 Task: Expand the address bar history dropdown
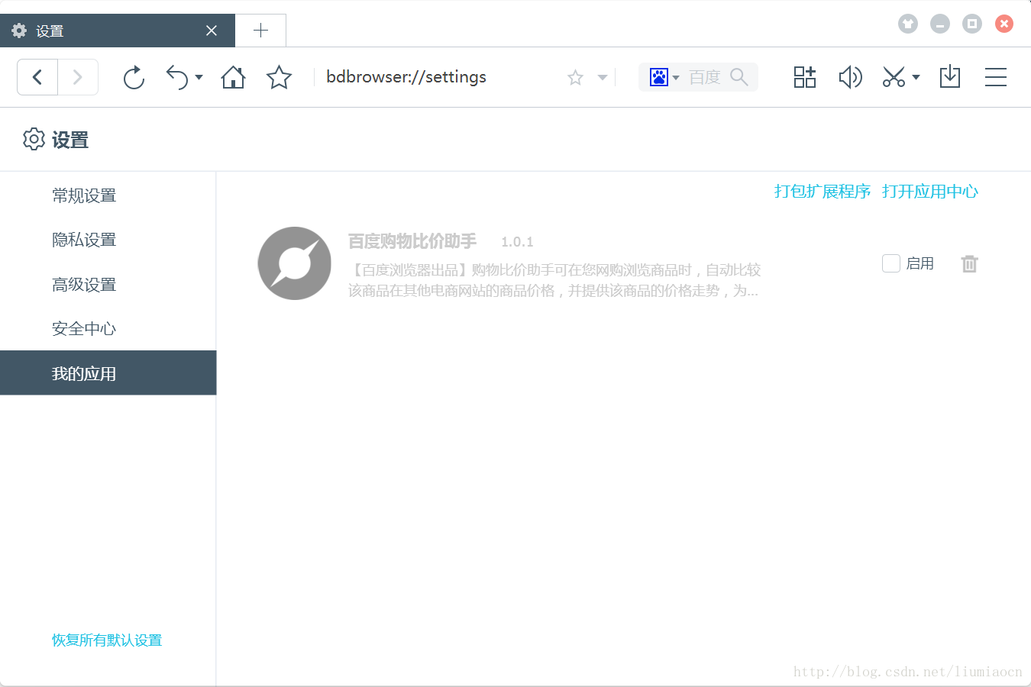[x=603, y=77]
